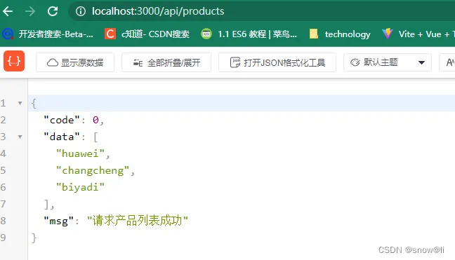455x260 pixels.
Task: Reload the current page
Action: tap(53, 11)
